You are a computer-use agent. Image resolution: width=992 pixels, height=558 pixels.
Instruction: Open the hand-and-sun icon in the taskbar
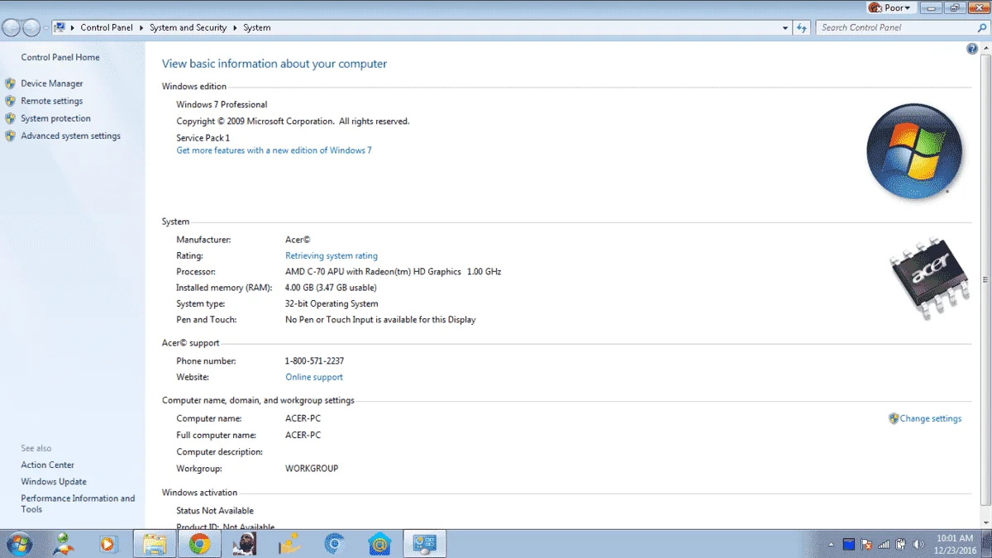pos(289,543)
